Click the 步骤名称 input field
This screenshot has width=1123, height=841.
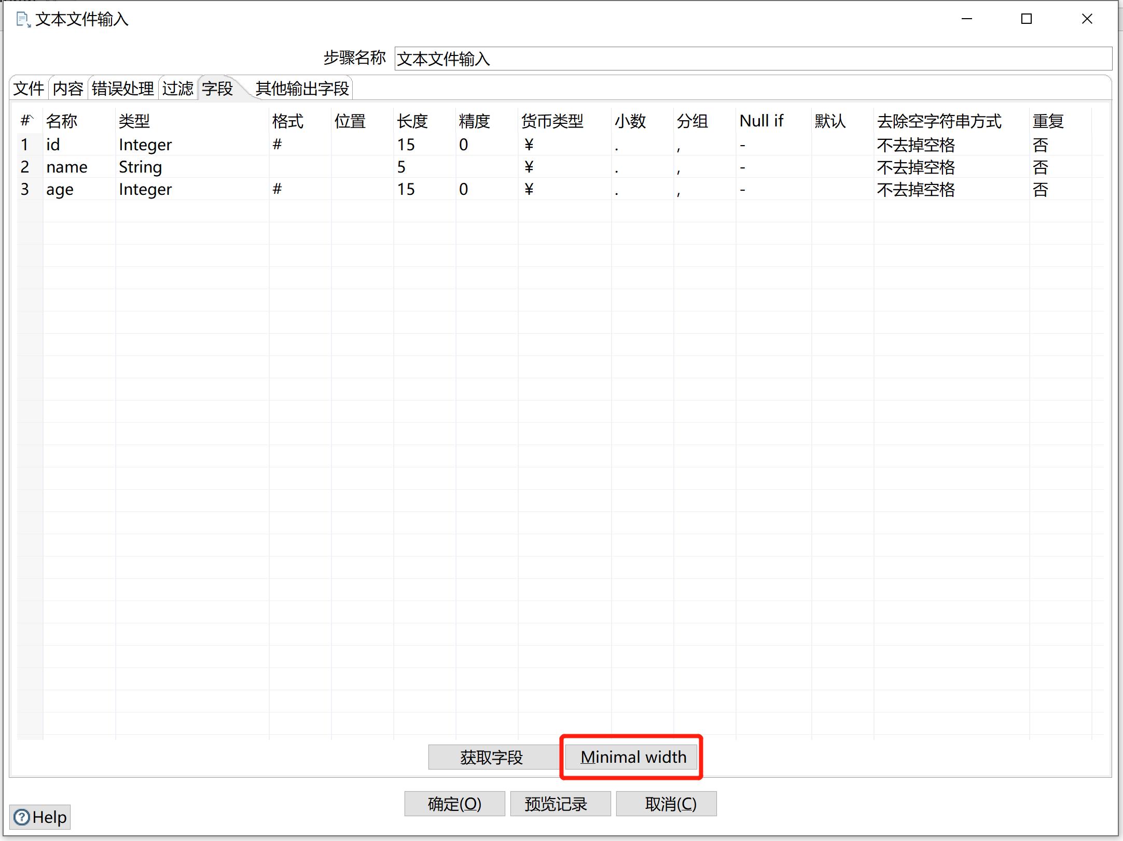tap(753, 59)
